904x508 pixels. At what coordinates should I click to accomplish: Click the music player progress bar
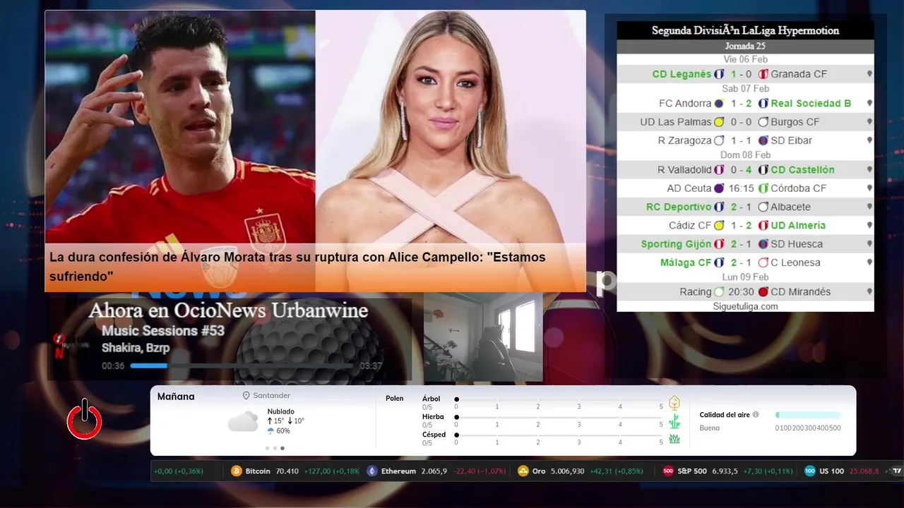tap(243, 365)
